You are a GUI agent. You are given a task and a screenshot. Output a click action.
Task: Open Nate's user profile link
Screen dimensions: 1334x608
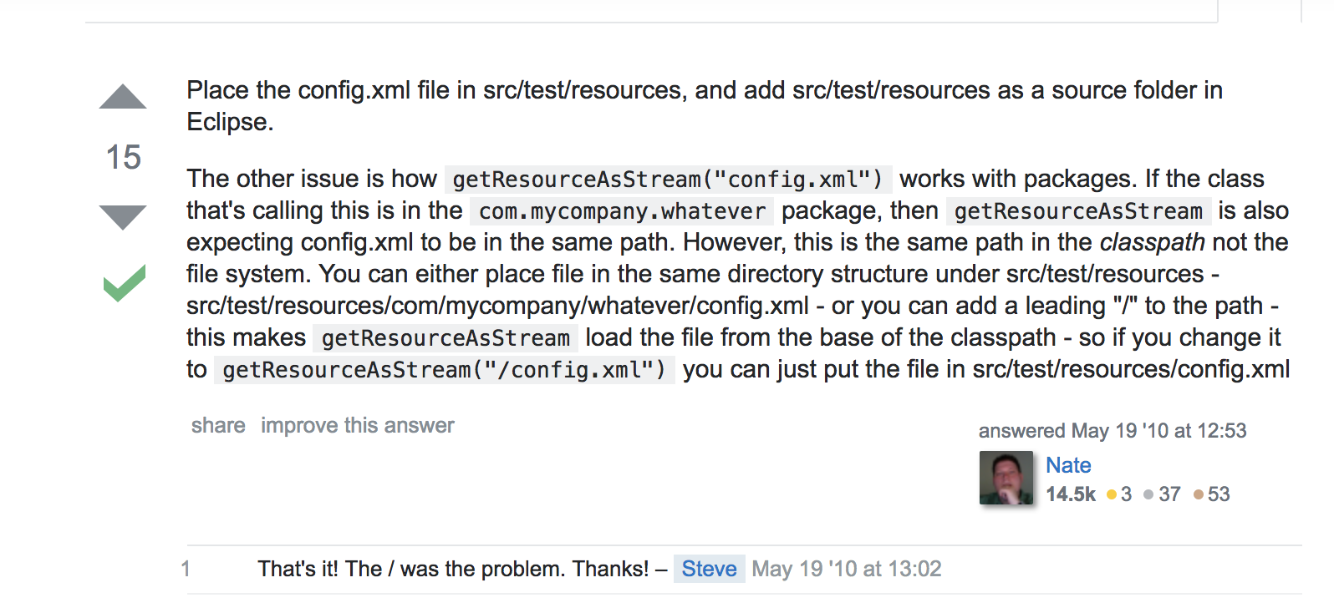(x=1068, y=465)
